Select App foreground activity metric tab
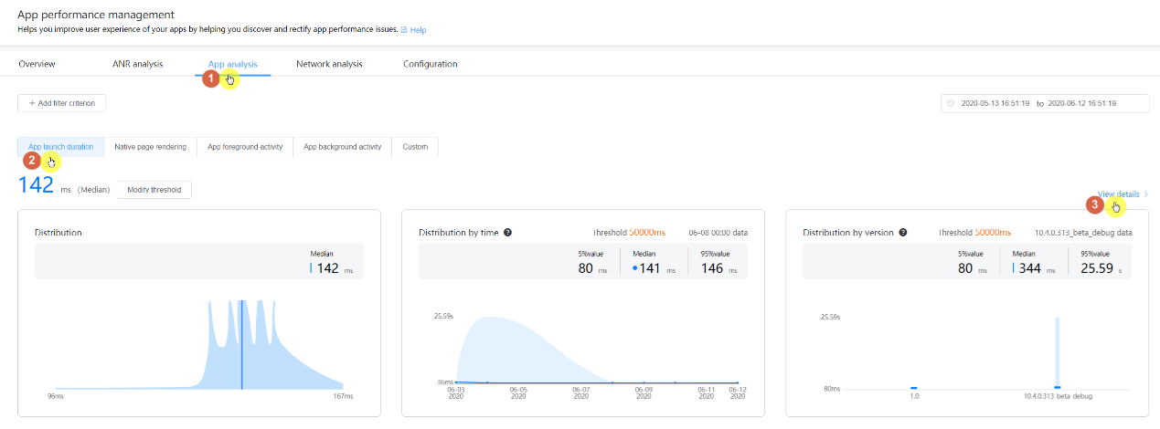Viewport: 1160px width, 429px height. point(245,146)
